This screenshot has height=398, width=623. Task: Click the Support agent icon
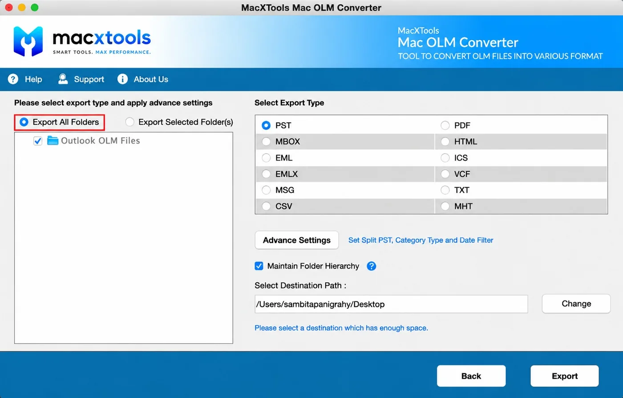point(63,79)
